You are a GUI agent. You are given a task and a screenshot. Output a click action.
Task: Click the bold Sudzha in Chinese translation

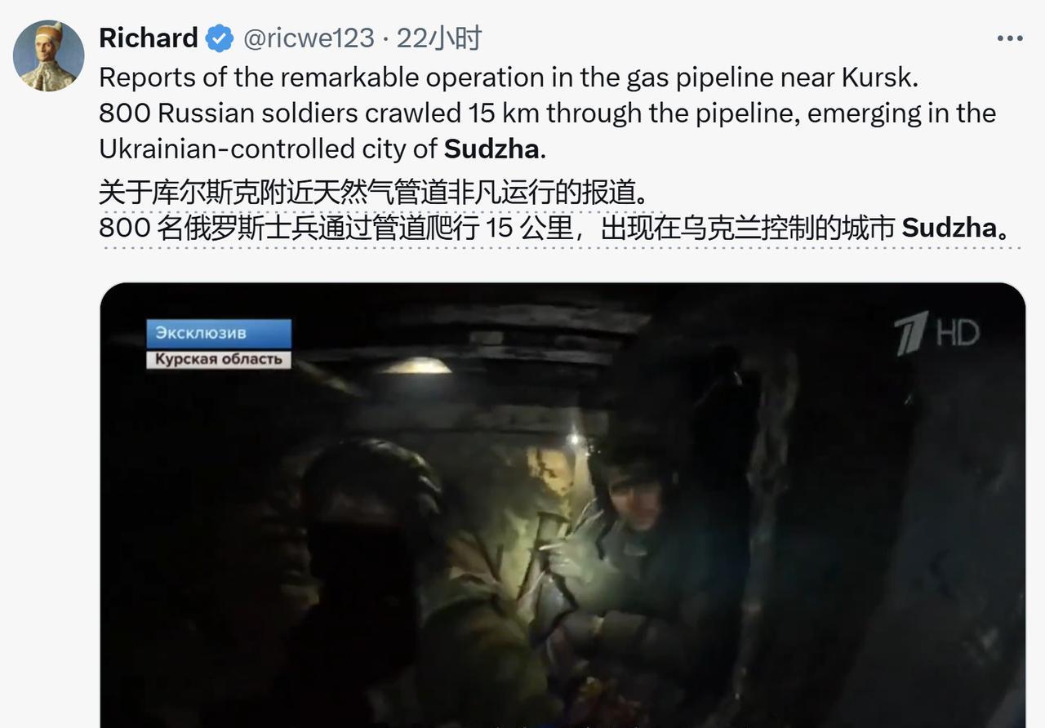pos(949,227)
